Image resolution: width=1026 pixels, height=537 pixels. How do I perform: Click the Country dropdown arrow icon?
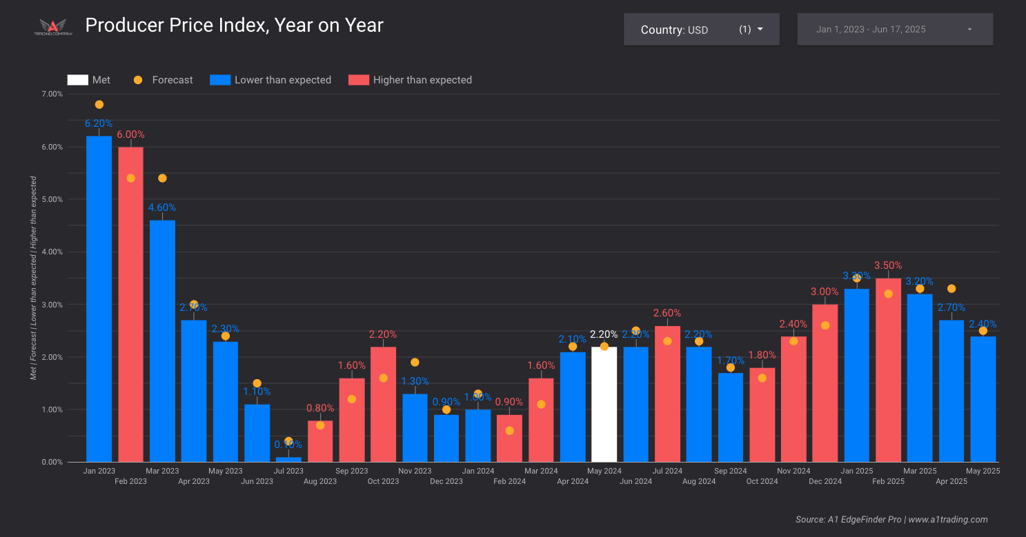pyautogui.click(x=760, y=30)
